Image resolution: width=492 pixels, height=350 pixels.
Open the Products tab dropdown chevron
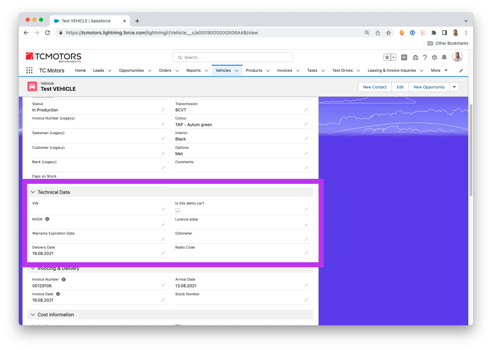point(268,71)
